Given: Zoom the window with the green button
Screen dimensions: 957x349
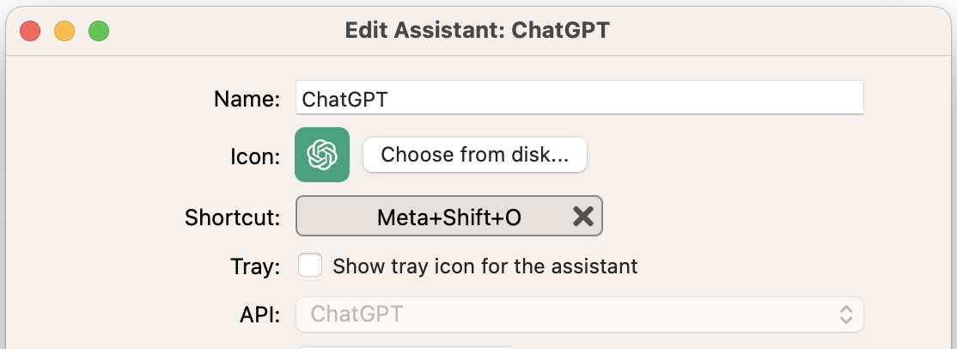Looking at the screenshot, I should tap(99, 31).
